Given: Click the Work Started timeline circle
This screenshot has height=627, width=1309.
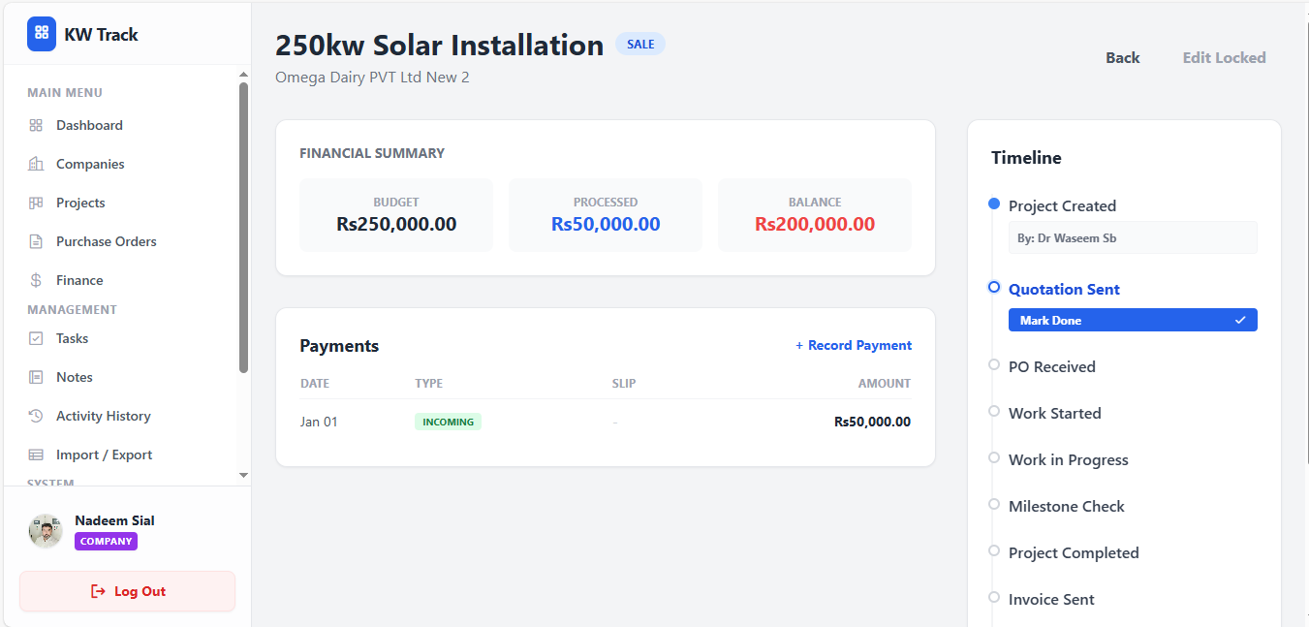Looking at the screenshot, I should 994,412.
